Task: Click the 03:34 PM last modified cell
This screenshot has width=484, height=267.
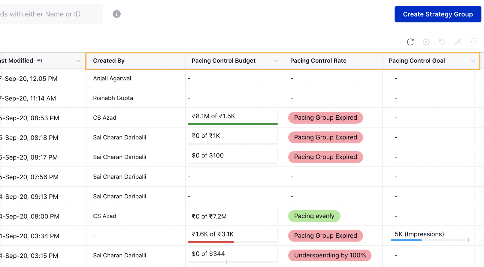Action: point(43,236)
